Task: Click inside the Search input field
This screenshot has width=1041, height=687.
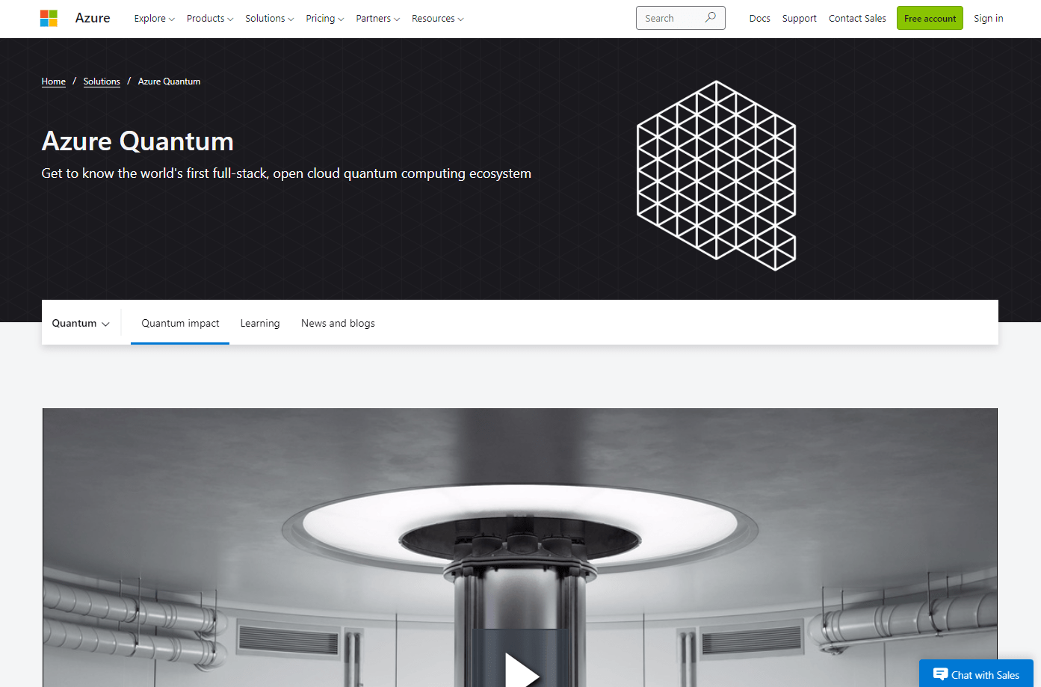Action: tap(673, 17)
